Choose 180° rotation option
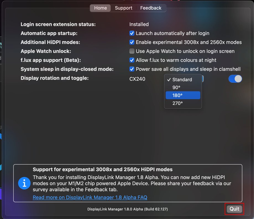 (183, 95)
